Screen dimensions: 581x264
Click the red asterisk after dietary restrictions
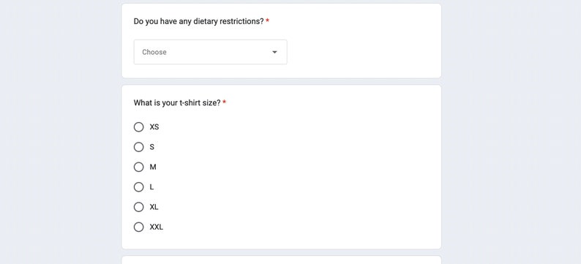[x=268, y=21]
